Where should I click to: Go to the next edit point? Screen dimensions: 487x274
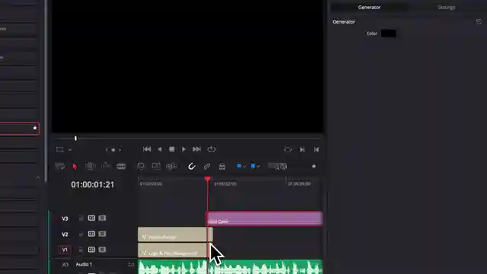(x=301, y=150)
